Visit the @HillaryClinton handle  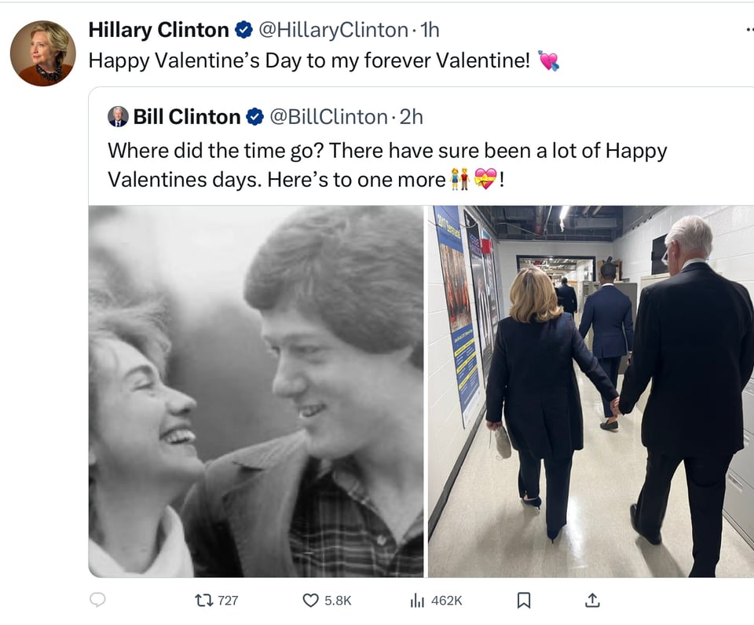coord(333,30)
